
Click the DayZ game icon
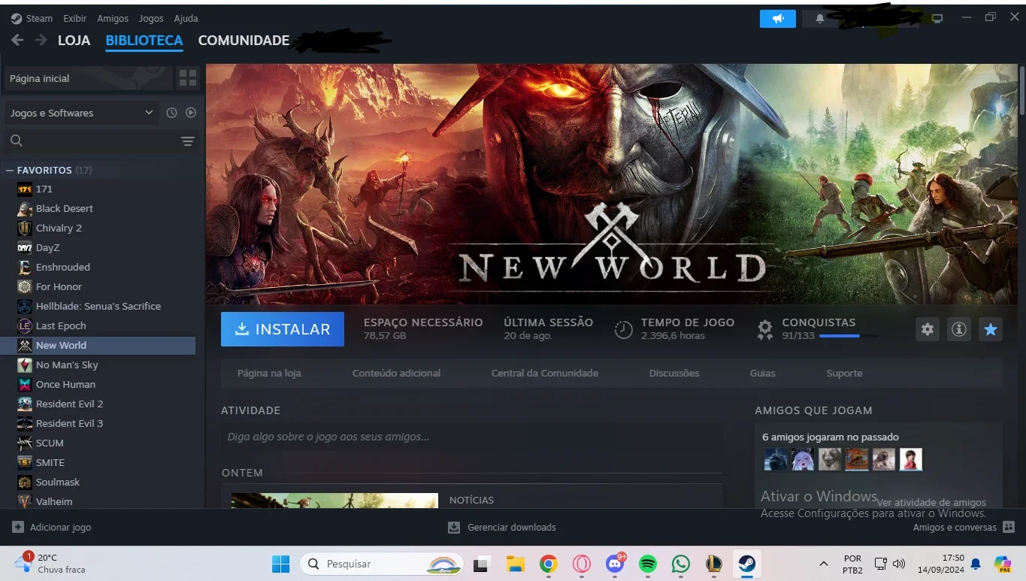25,248
